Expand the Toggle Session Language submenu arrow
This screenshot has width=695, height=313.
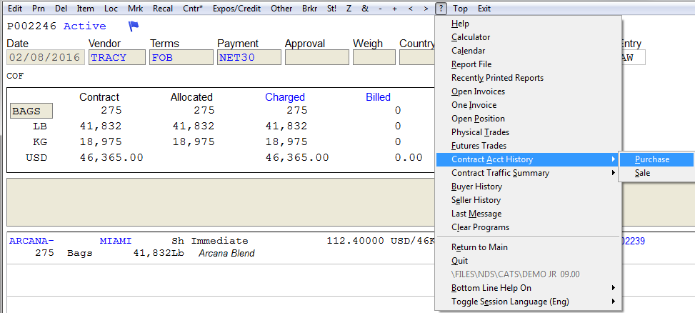[614, 302]
